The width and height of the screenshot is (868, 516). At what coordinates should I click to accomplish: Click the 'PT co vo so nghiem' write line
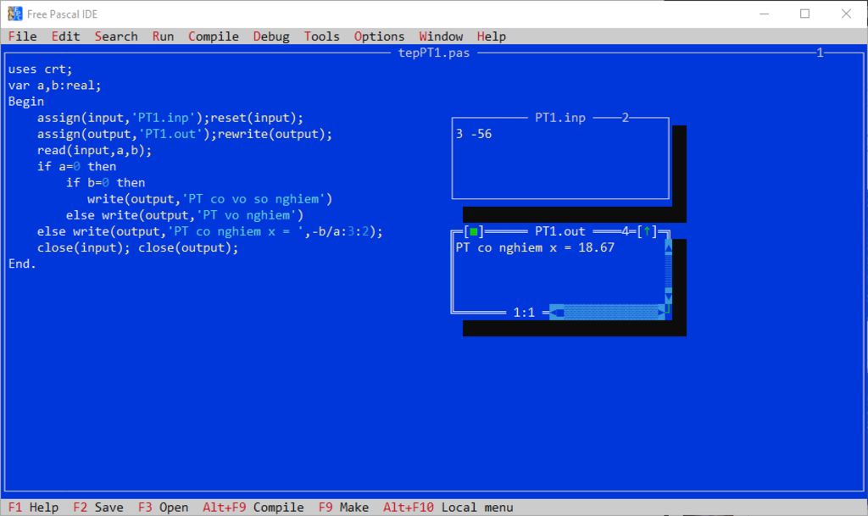click(x=210, y=198)
